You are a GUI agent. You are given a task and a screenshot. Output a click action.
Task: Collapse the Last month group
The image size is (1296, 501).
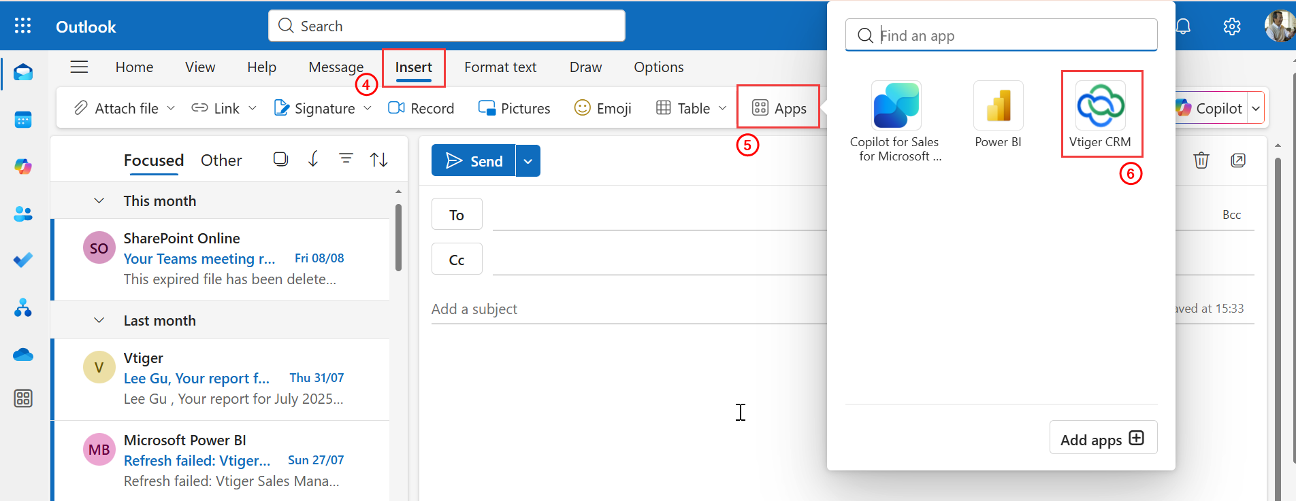[x=99, y=320]
